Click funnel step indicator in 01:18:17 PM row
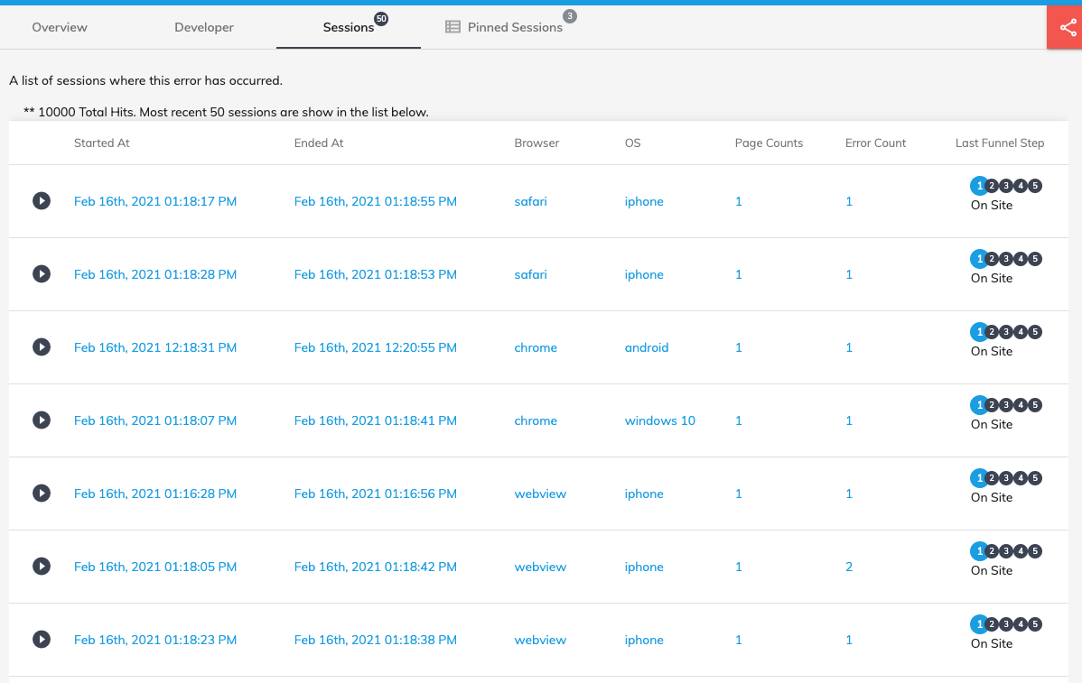This screenshot has width=1082, height=683. click(1006, 185)
